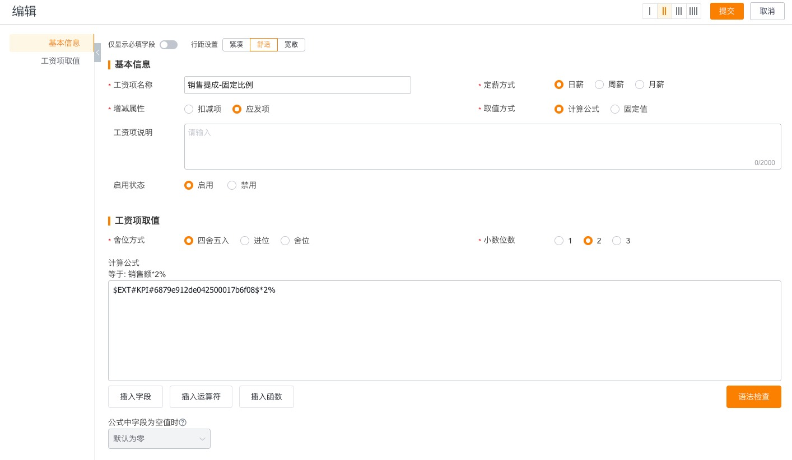Open the 插入字段 selector

(x=136, y=397)
